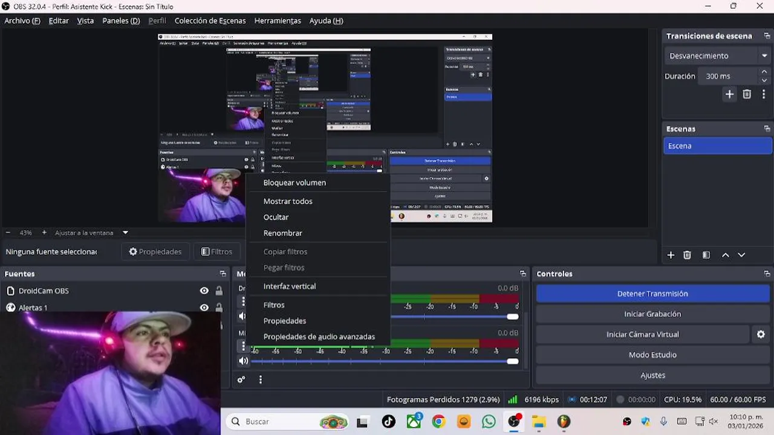Undock the audio mixer panel
The height and width of the screenshot is (435, 774).
[x=522, y=274]
